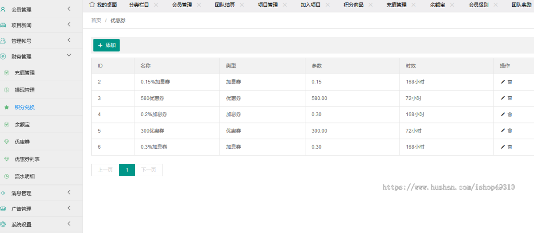Edit the 0.15%加息券 coupon row
Image resolution: width=534 pixels, height=233 pixels.
pos(503,82)
